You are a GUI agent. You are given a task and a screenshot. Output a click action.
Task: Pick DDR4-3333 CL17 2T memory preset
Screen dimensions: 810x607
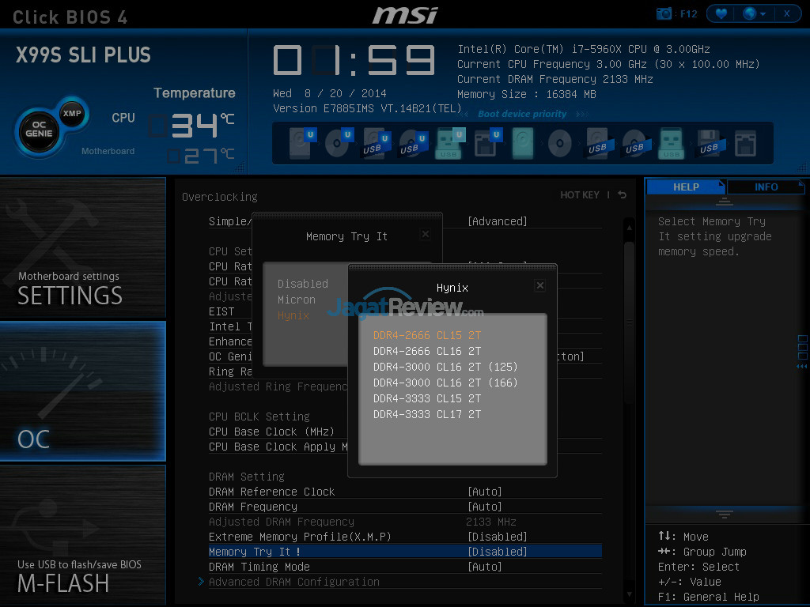click(x=427, y=414)
